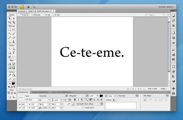Image resolution: width=183 pixels, height=120 pixels.
Task: Open the 100% zoom level dropdown
Action: (x=163, y=89)
